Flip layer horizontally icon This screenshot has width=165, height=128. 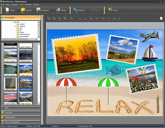click(x=91, y=18)
